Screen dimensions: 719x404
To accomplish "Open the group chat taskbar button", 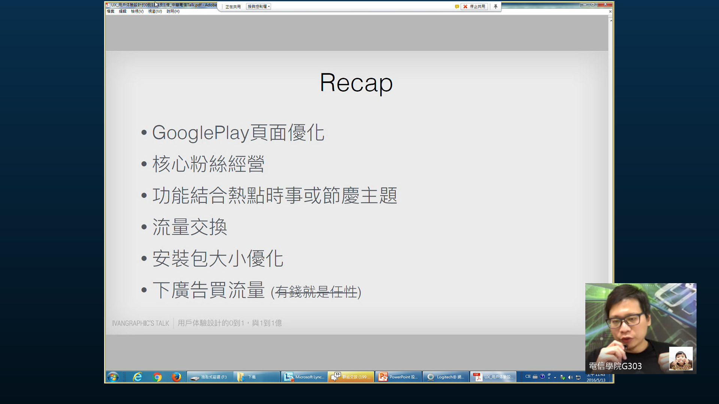I will pos(351,377).
